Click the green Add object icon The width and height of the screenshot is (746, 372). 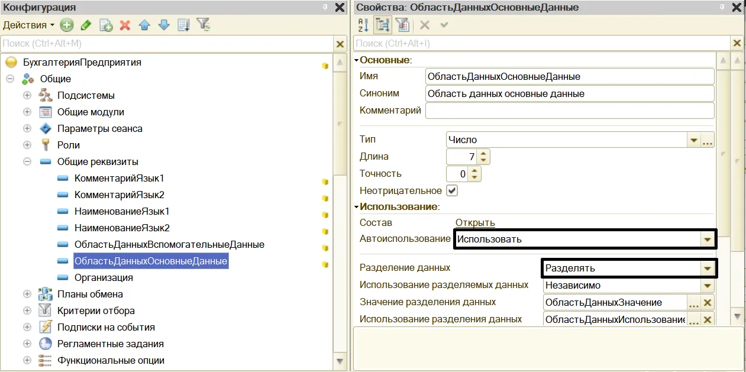coord(66,25)
